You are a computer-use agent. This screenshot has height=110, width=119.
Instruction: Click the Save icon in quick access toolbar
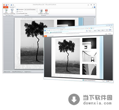pyautogui.click(x=6, y=5)
